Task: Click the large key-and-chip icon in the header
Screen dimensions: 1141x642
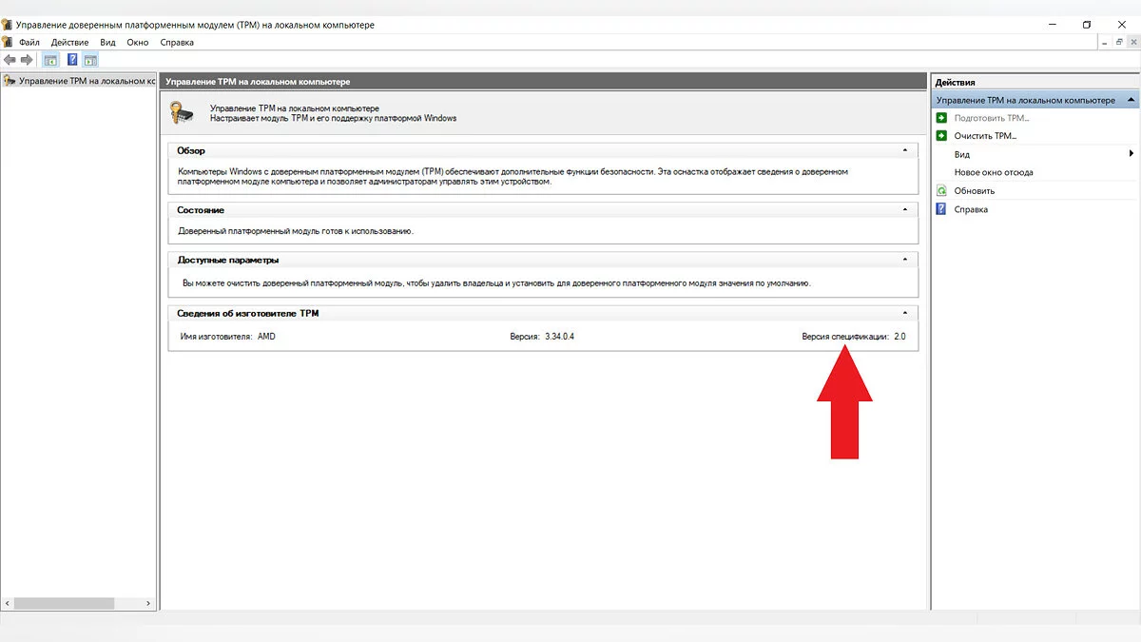Action: (x=182, y=112)
